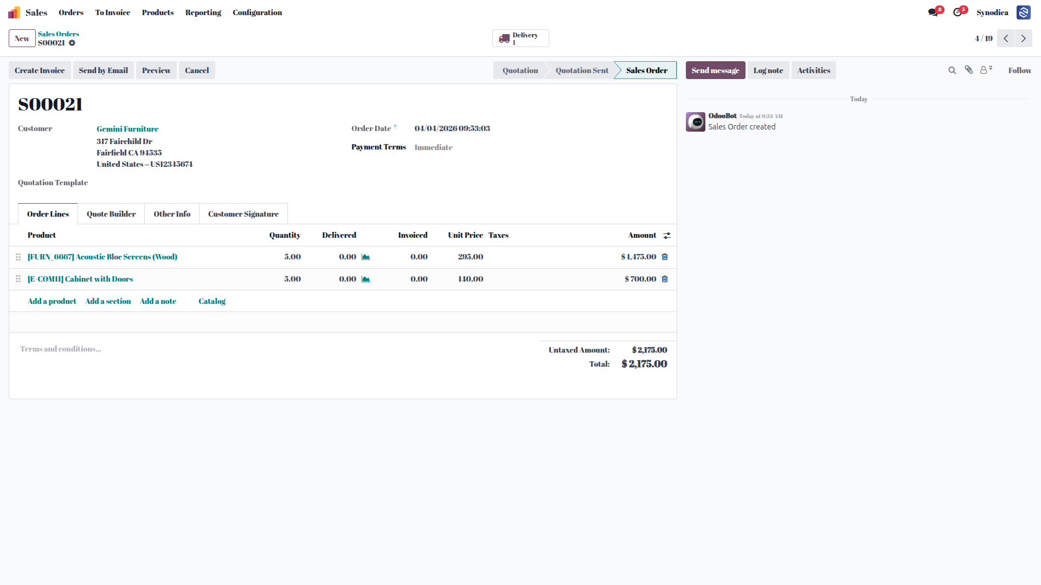Select the Order Lines tab

click(x=48, y=214)
